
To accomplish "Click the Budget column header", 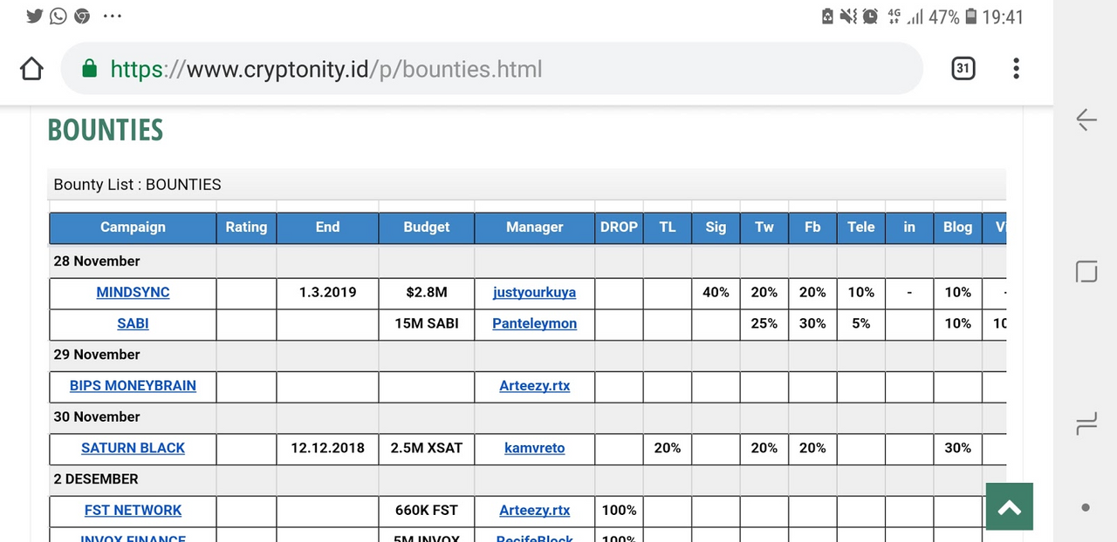I will [x=427, y=227].
